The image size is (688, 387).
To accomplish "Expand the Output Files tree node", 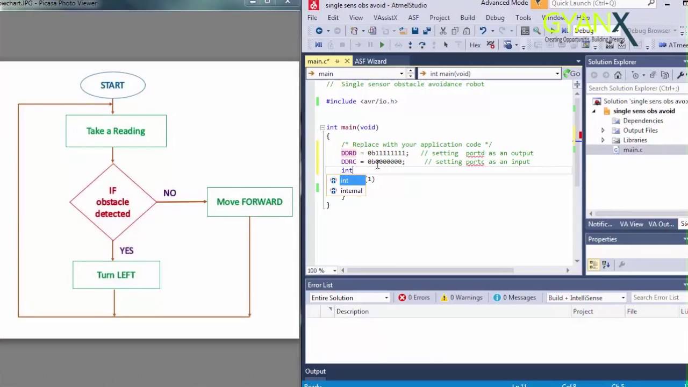I will coord(603,131).
